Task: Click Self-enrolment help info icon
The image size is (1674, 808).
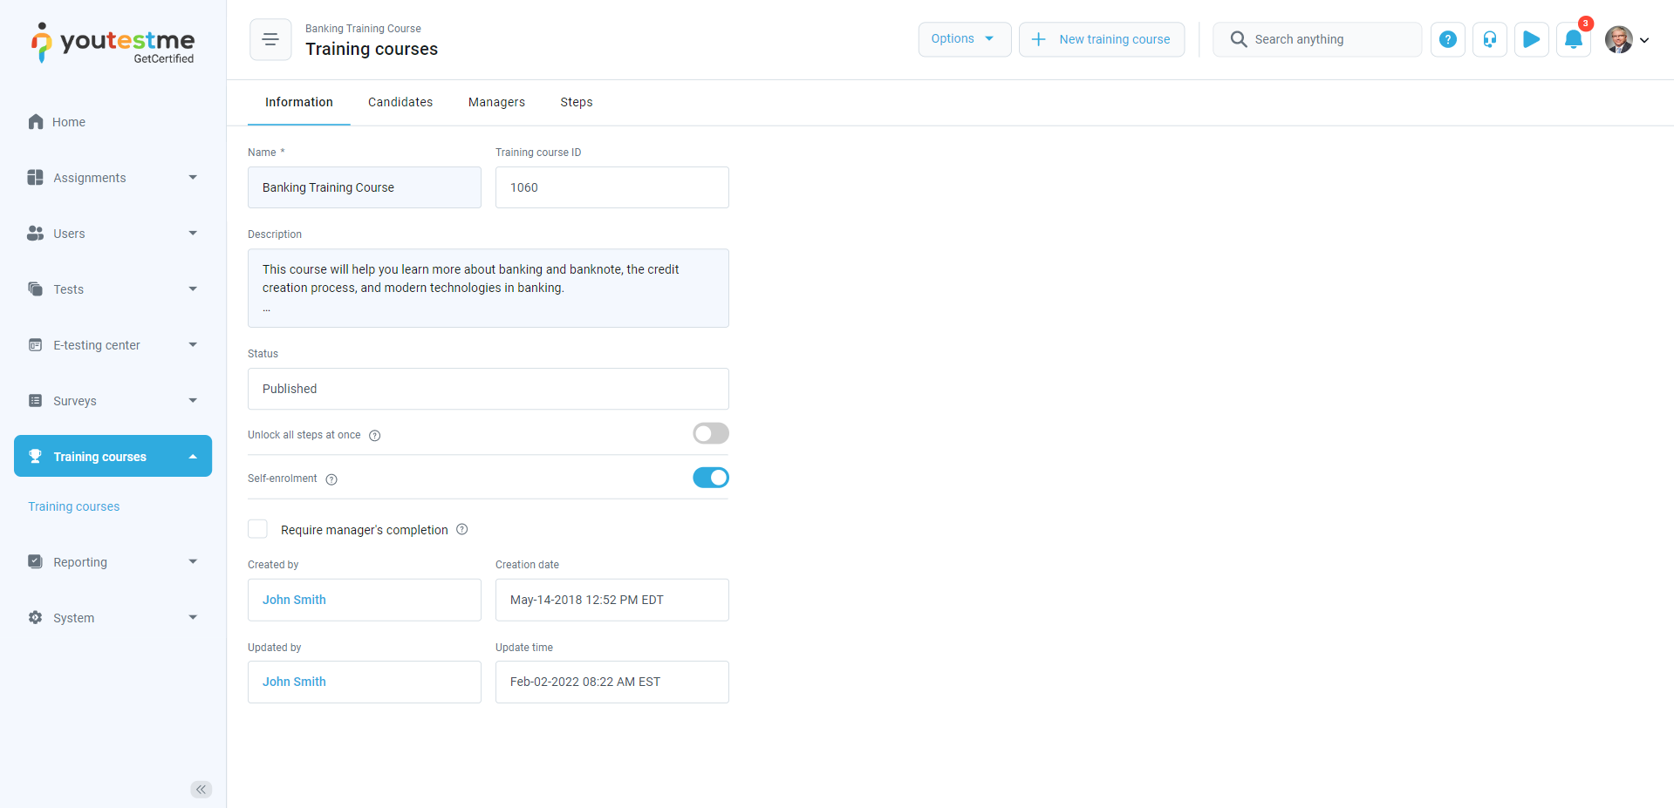Action: (331, 479)
